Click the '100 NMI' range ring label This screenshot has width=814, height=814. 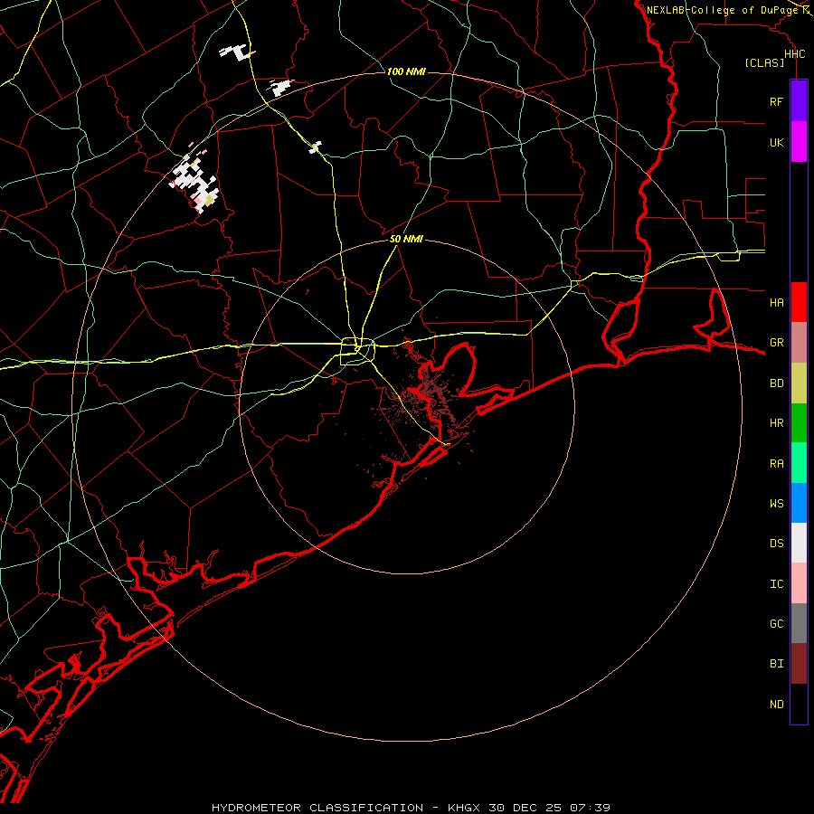pyautogui.click(x=406, y=71)
